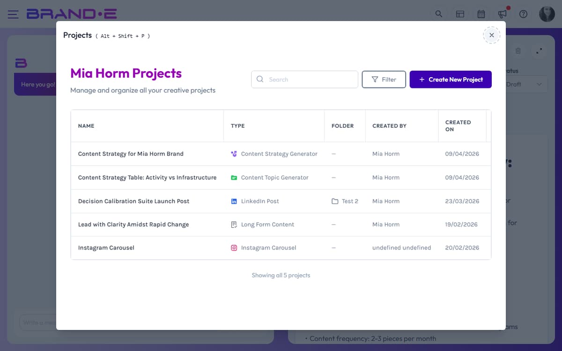Click the Content Strategy Generator type icon
The width and height of the screenshot is (562, 351).
(234, 154)
